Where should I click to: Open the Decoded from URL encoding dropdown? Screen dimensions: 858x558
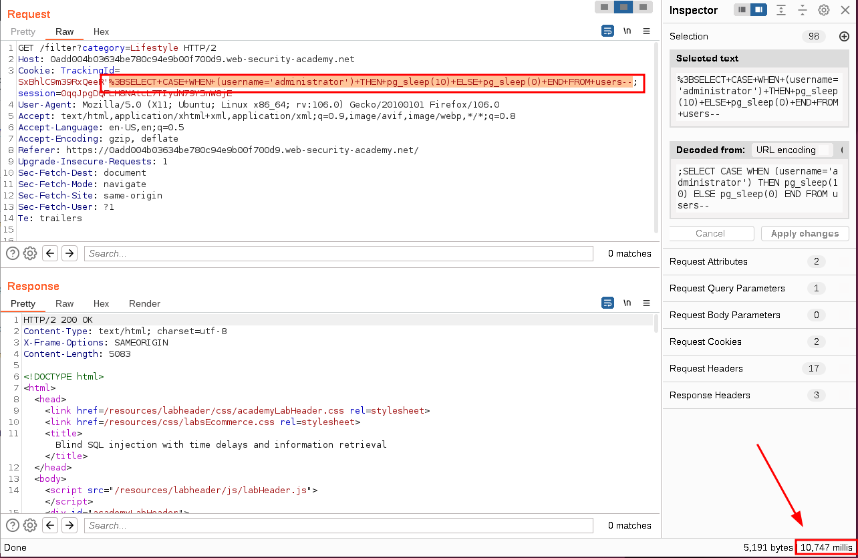coord(793,150)
